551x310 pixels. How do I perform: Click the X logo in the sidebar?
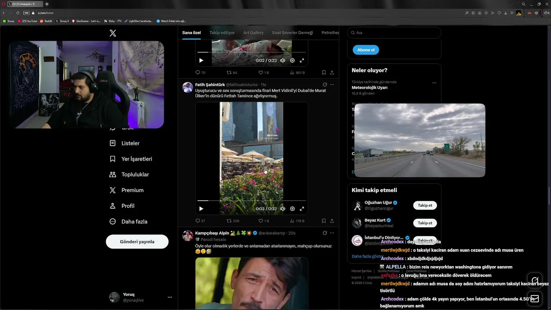click(x=113, y=33)
